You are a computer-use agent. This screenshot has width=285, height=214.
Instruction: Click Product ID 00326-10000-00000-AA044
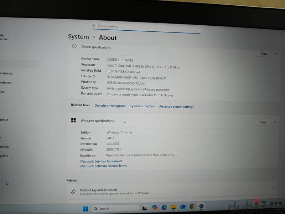[x=126, y=83]
